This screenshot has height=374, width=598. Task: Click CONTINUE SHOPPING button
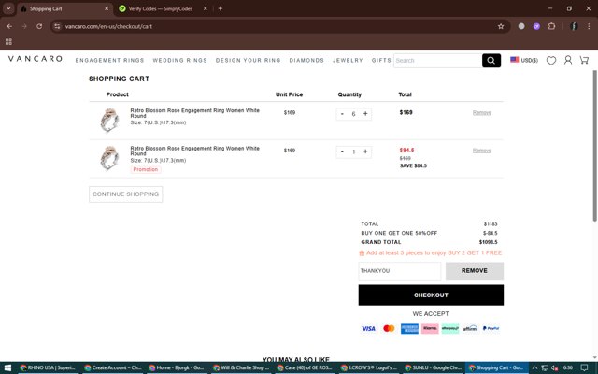pyautogui.click(x=126, y=194)
